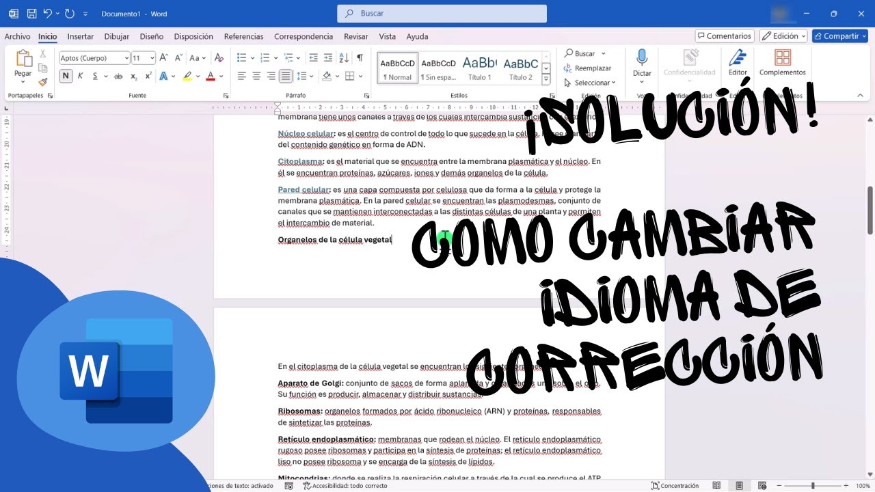This screenshot has height=492, width=875.
Task: Click the red font color button
Action: coord(211,77)
